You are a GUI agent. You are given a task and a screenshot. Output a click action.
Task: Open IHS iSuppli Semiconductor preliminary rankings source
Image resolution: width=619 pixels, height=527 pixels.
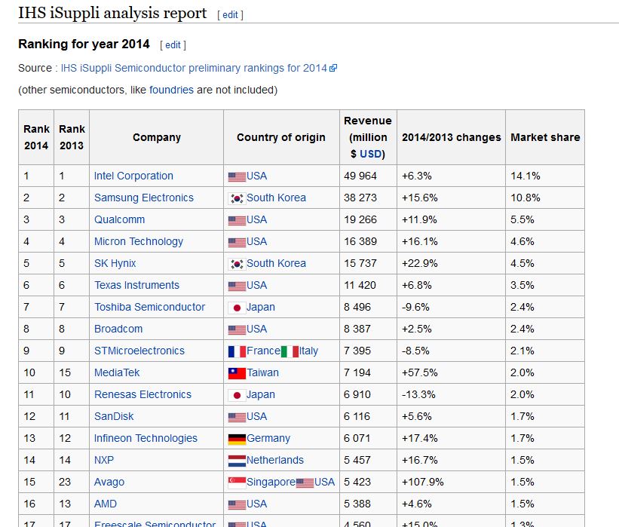[x=194, y=68]
